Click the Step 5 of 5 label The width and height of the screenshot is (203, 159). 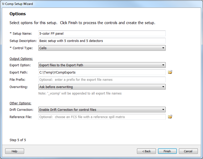click(18, 140)
